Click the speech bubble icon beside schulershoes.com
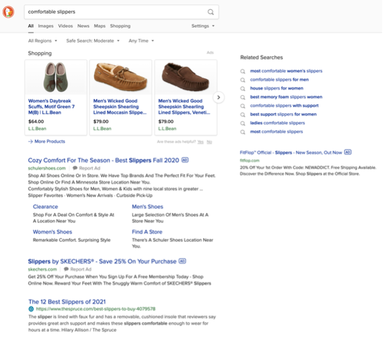This screenshot has width=385, height=340. tap(75, 168)
